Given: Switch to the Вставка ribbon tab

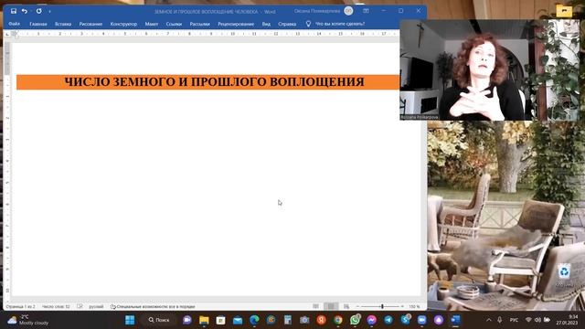Looking at the screenshot, I should click(x=63, y=24).
